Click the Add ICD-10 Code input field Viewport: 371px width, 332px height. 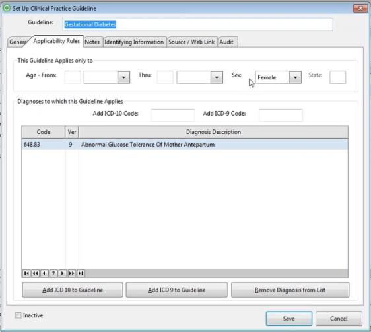173,116
